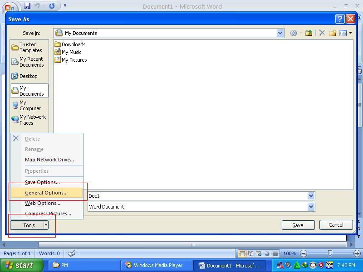The width and height of the screenshot is (363, 272).
Task: Open Customize Quick Access Toolbar arrow
Action: (x=65, y=6)
